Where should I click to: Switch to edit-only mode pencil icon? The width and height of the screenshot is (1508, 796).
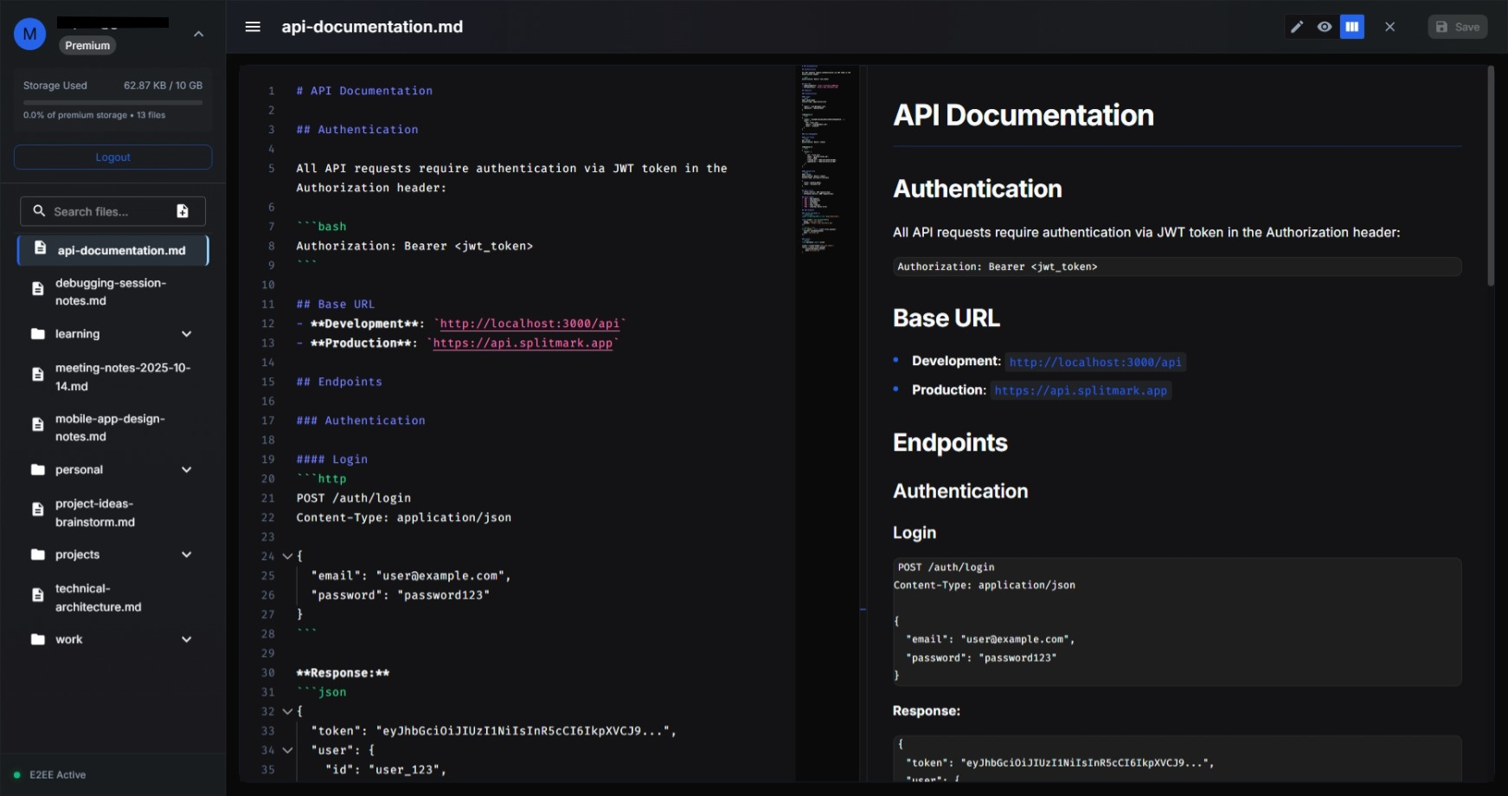(x=1296, y=27)
